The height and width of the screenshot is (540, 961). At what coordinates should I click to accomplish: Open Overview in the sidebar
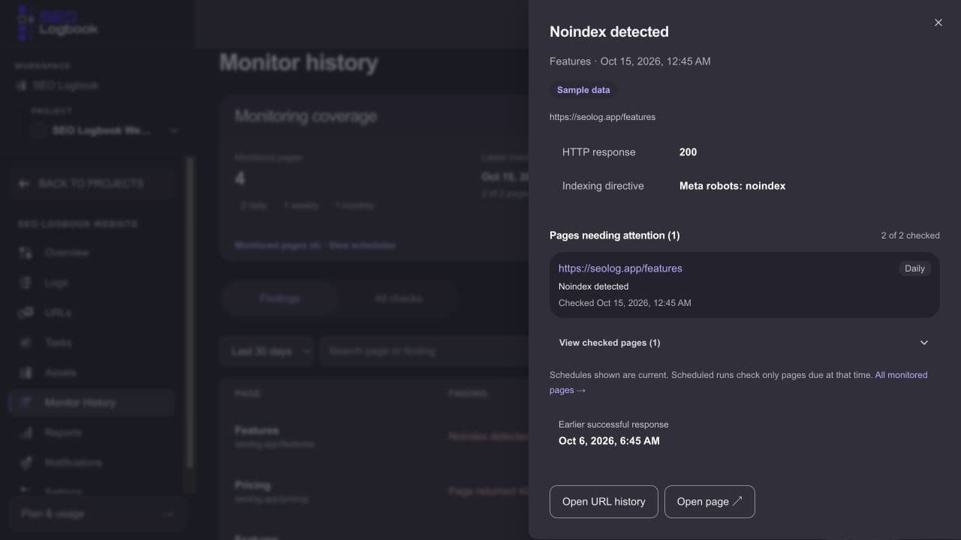92,253
